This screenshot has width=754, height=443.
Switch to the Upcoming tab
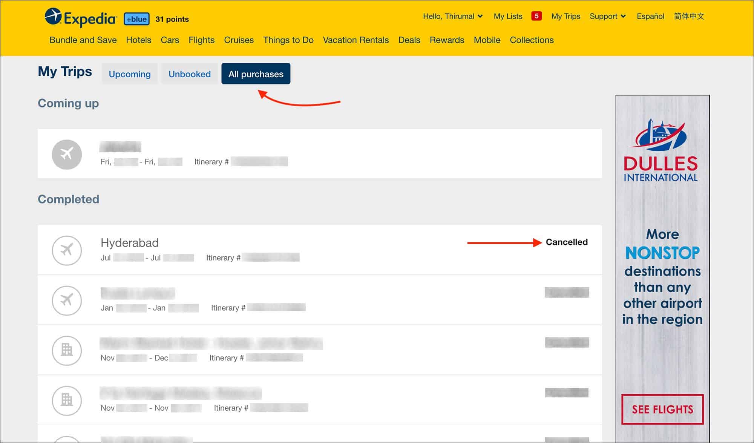130,74
